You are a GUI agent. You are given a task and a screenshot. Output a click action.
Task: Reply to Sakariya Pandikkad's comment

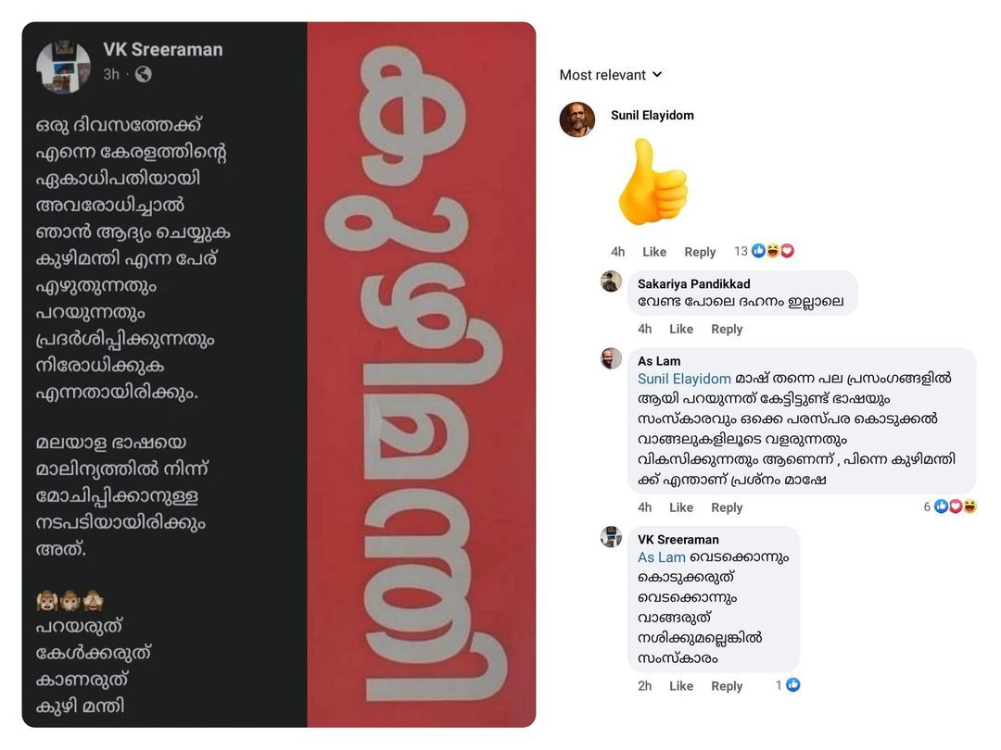pyautogui.click(x=727, y=329)
